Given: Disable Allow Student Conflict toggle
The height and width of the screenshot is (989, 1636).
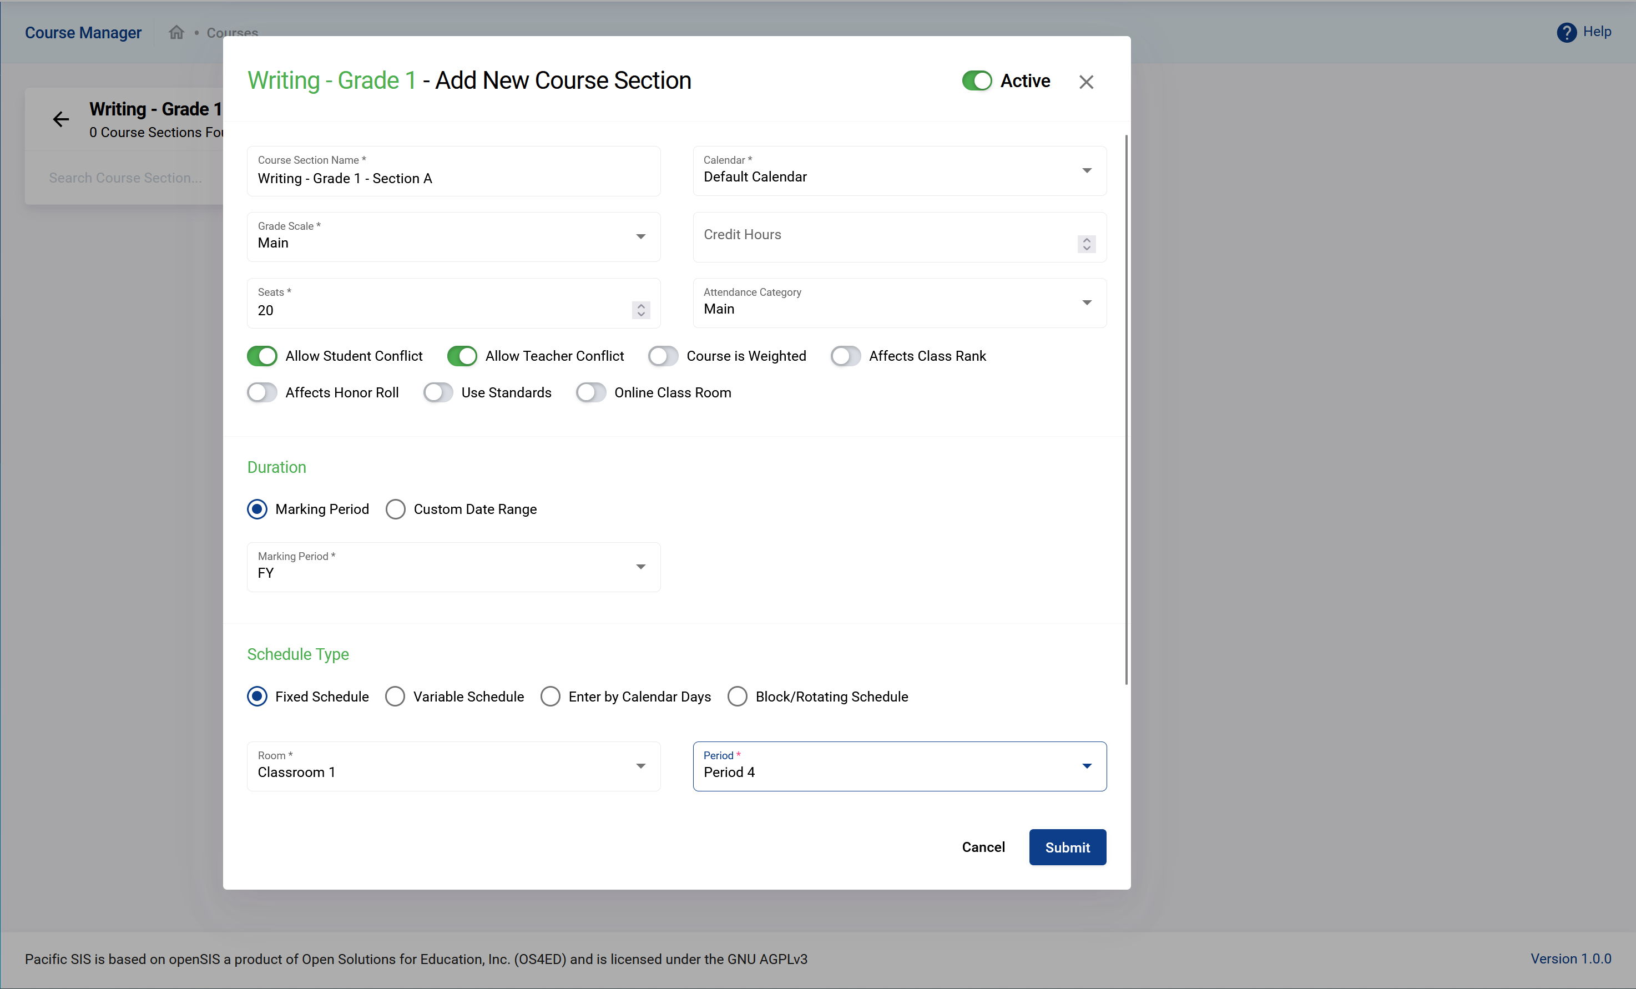Looking at the screenshot, I should [x=262, y=356].
